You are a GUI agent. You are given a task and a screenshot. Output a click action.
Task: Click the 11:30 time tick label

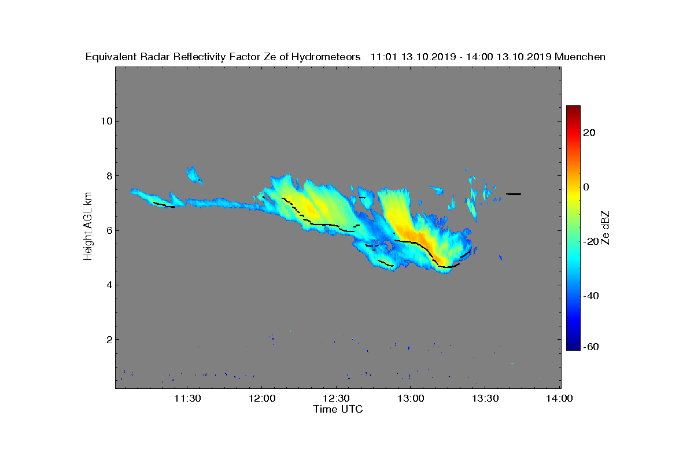point(187,398)
